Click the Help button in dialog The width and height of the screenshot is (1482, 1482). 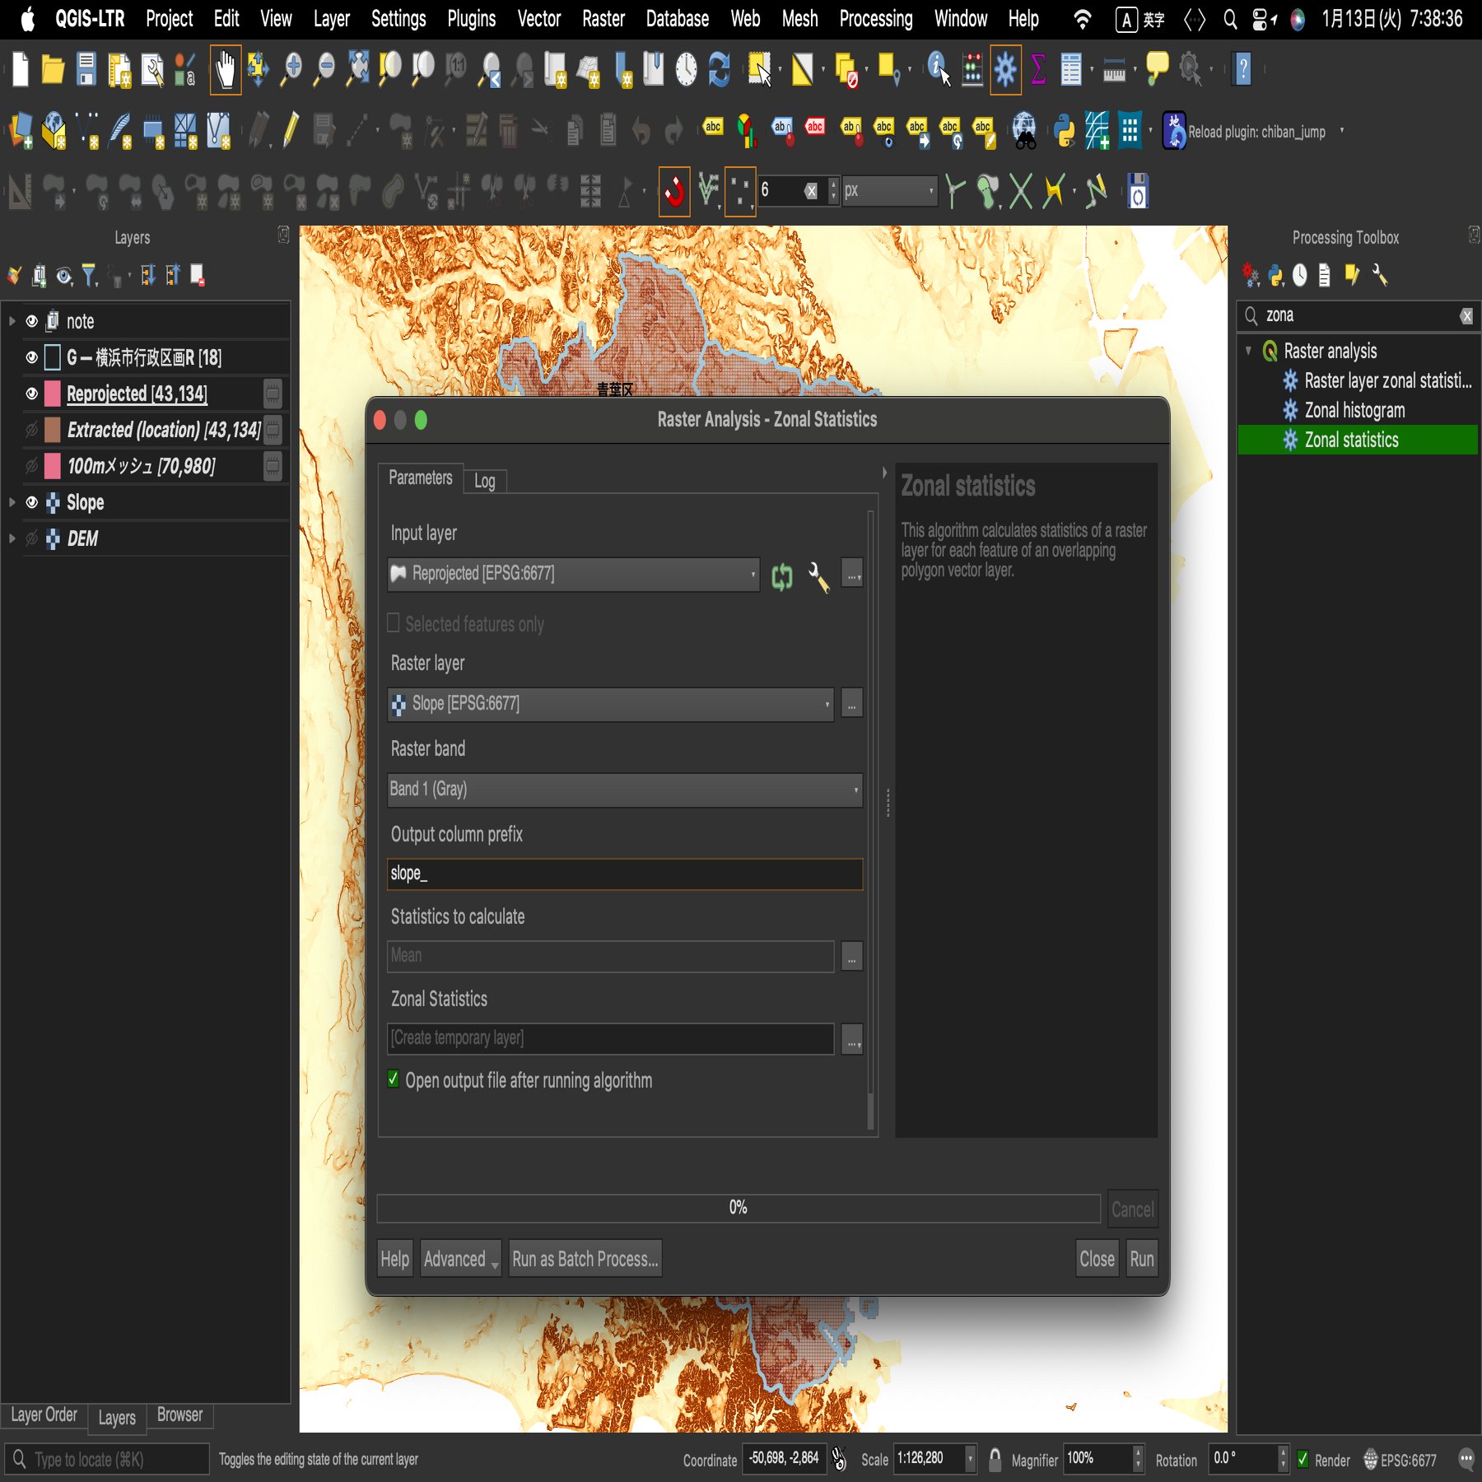coord(395,1259)
